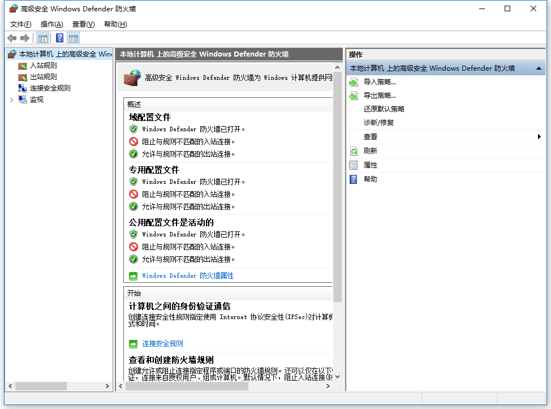Maximize the firewall window
Image resolution: width=551 pixels, height=409 pixels.
click(x=507, y=9)
